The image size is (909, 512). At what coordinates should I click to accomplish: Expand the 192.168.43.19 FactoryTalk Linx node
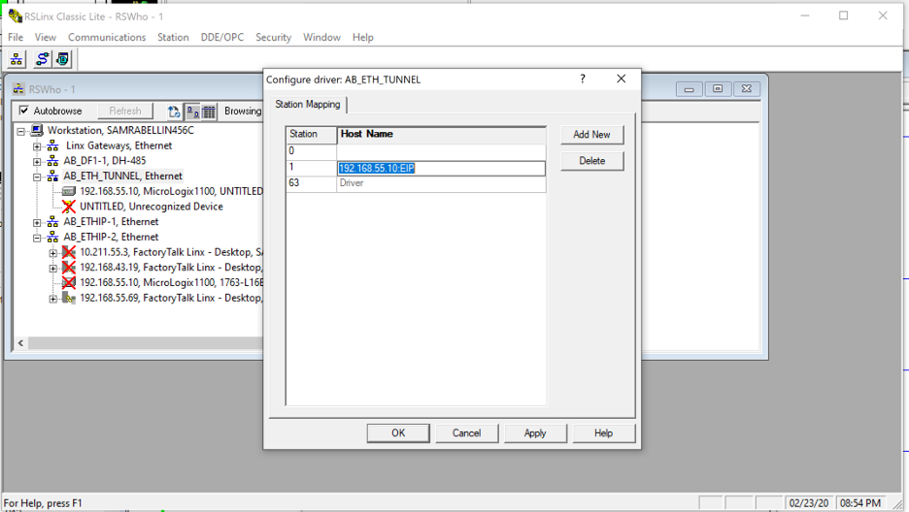click(x=52, y=268)
